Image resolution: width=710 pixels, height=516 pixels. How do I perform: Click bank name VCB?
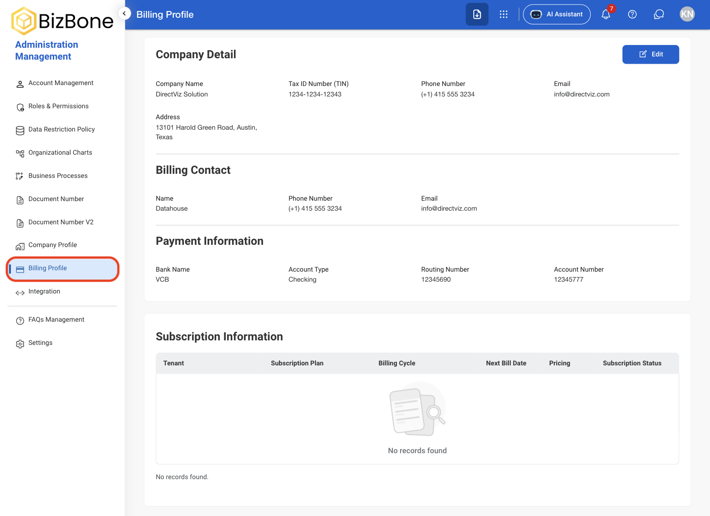(162, 279)
